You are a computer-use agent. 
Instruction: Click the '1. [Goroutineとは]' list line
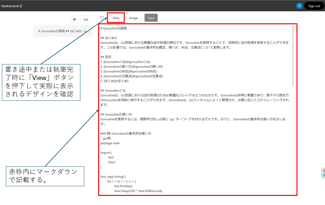tap(125, 62)
